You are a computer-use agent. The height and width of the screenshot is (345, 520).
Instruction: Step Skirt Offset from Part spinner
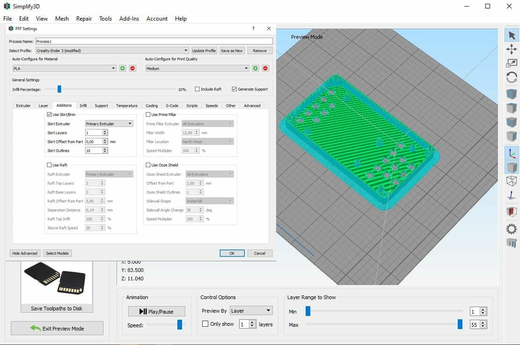pyautogui.click(x=105, y=142)
